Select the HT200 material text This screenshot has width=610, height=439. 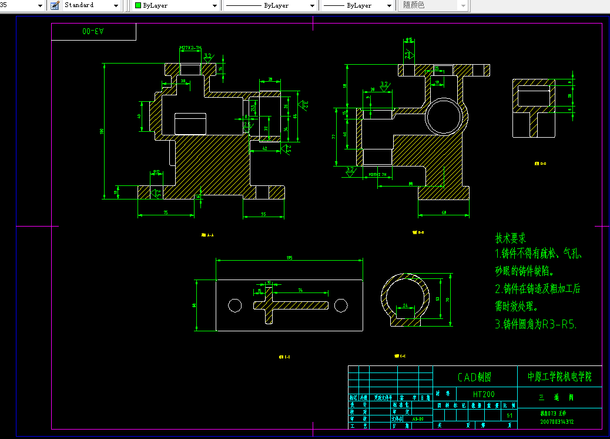tap(484, 394)
